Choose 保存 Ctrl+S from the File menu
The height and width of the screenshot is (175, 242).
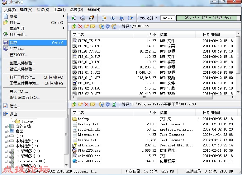click(x=35, y=43)
